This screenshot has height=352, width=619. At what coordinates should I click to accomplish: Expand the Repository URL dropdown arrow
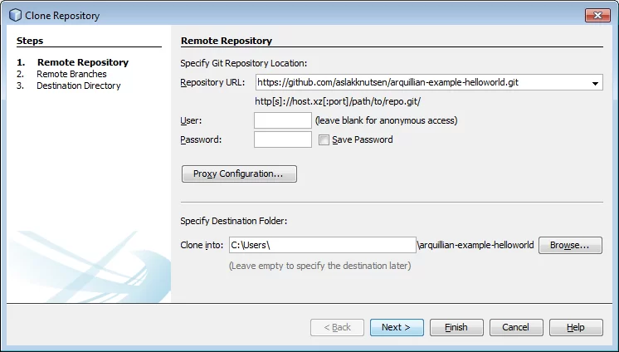point(595,83)
